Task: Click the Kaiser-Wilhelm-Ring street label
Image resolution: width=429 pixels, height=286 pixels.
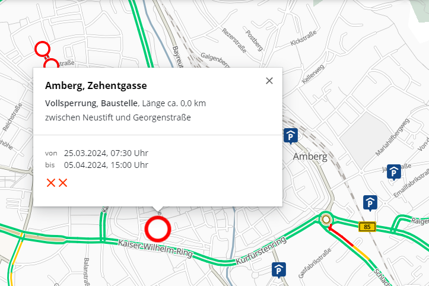Action: pyautogui.click(x=154, y=248)
